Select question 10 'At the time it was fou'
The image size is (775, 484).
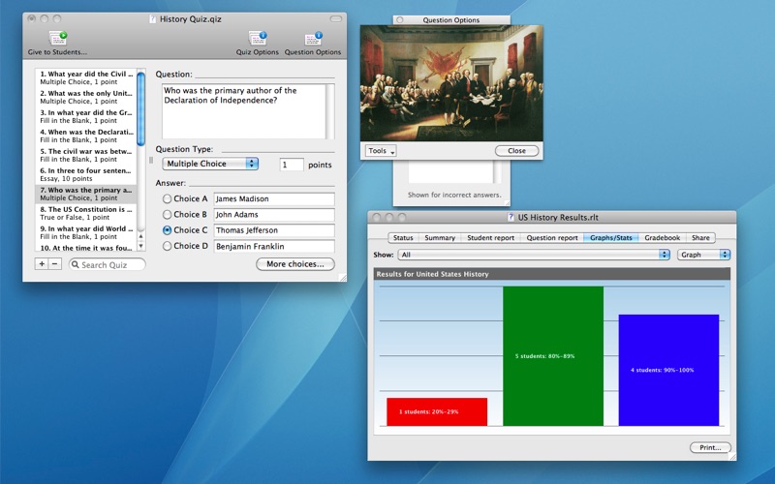point(86,248)
